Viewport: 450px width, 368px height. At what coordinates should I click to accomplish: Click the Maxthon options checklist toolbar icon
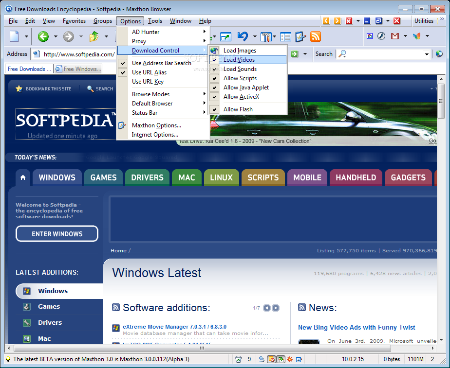tap(300, 36)
